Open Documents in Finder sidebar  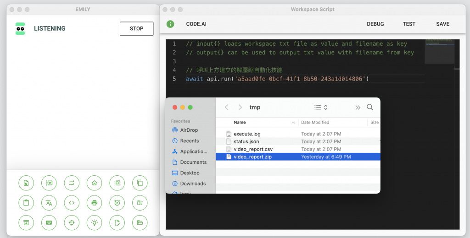coord(190,162)
